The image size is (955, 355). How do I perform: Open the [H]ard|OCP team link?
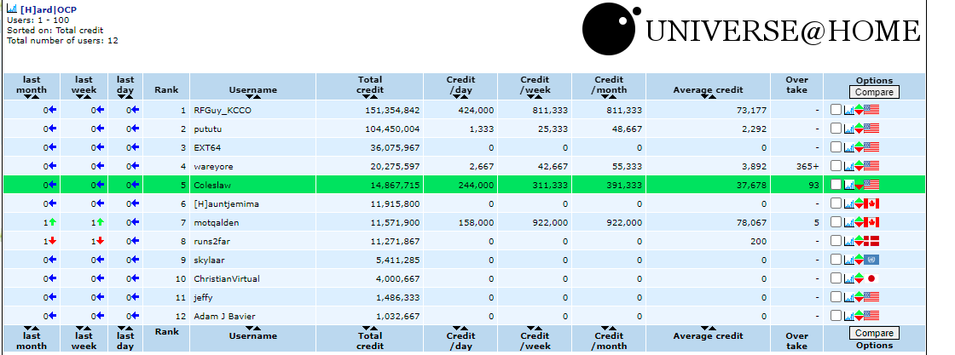pos(49,9)
